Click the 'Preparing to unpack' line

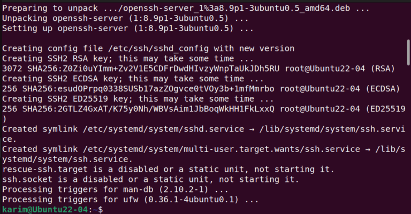(186, 9)
